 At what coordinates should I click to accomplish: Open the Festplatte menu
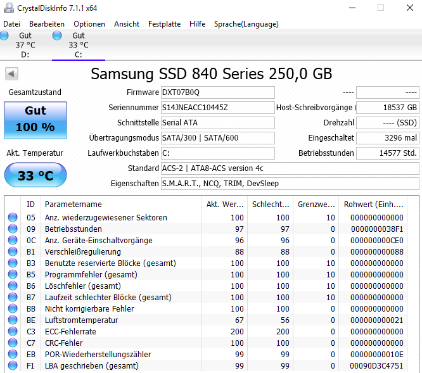pos(165,24)
